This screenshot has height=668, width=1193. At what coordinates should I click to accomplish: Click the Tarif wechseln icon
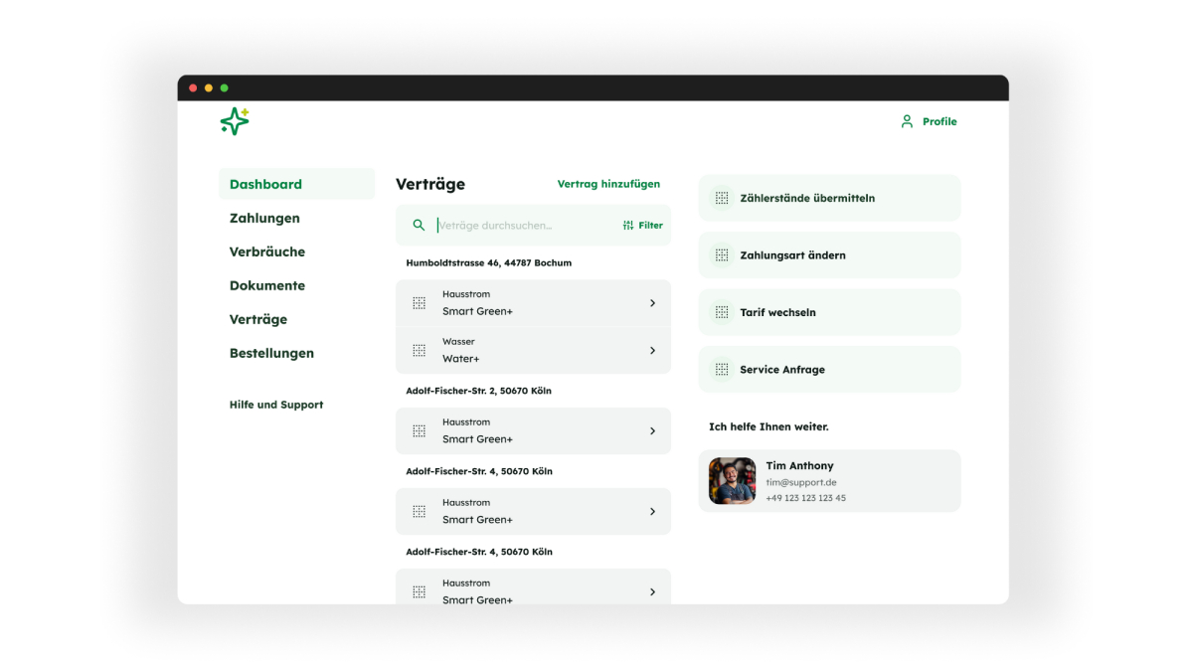coord(722,312)
